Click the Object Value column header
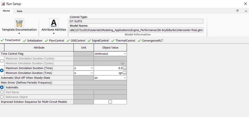Viewport: 249px width, 117px height. [110, 48]
